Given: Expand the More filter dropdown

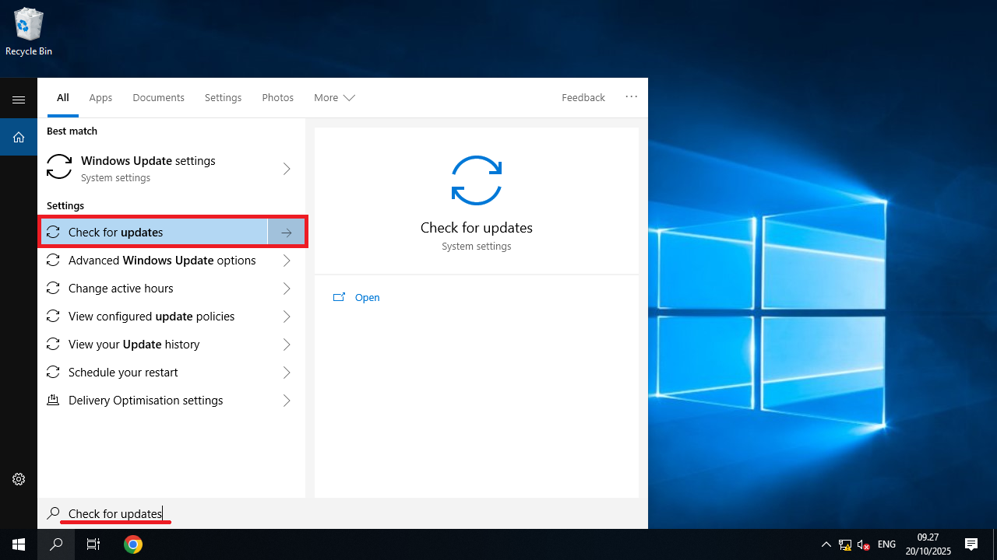Looking at the screenshot, I should point(334,98).
